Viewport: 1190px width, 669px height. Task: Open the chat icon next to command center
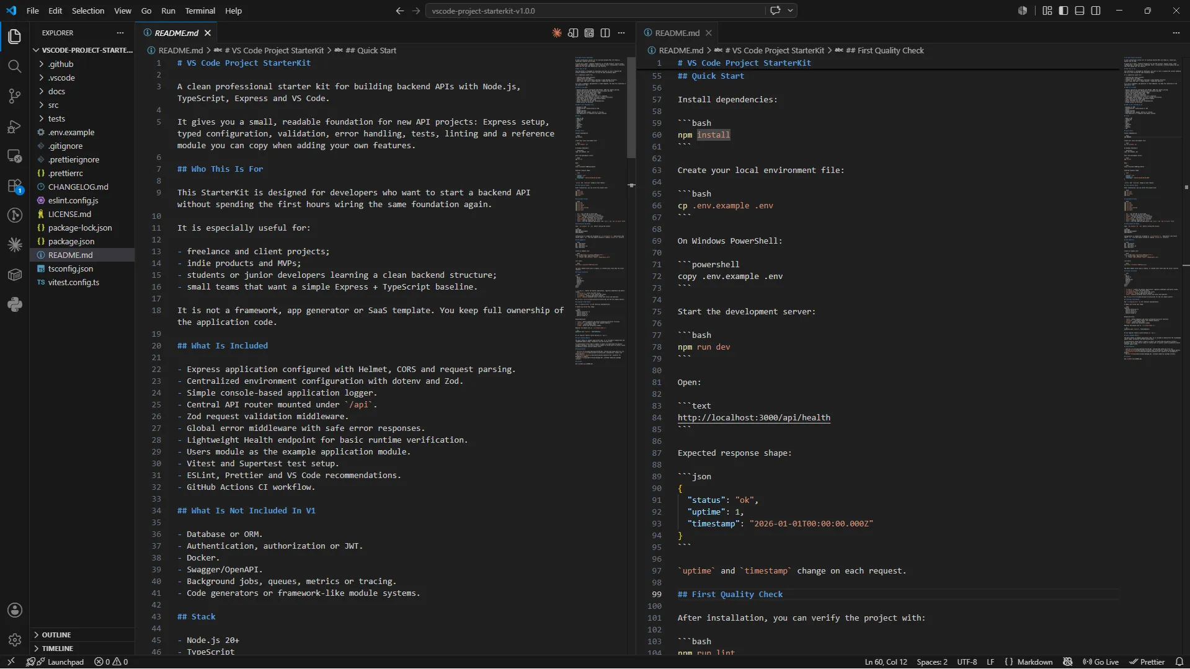pyautogui.click(x=775, y=11)
